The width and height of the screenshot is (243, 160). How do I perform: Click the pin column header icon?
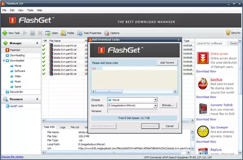click(x=45, y=41)
